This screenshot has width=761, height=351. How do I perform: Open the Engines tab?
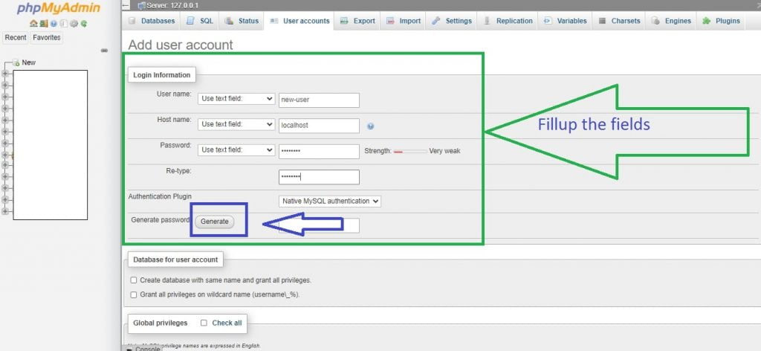pyautogui.click(x=672, y=21)
